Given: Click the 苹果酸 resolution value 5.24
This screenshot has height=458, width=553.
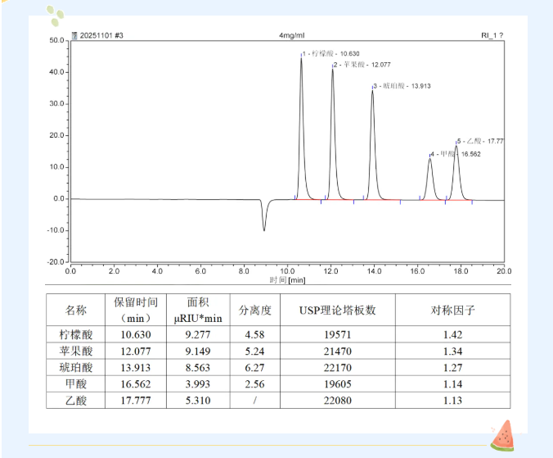Looking at the screenshot, I should 255,351.
